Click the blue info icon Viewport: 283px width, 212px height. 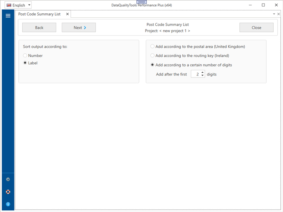(8, 204)
